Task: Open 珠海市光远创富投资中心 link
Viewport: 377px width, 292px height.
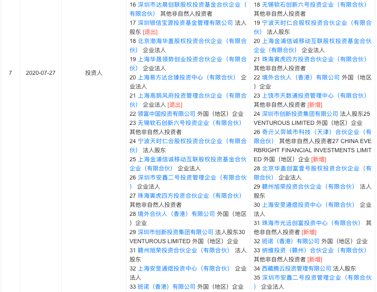Action: [312, 223]
